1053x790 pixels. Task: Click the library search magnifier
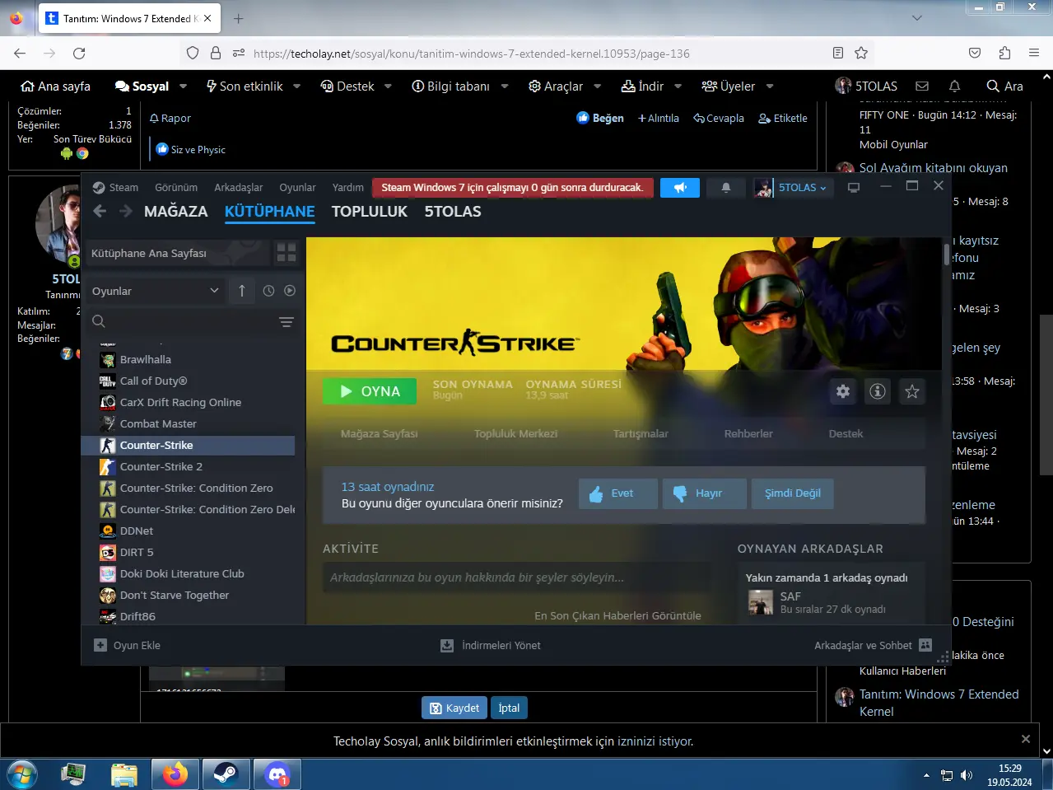pos(99,321)
